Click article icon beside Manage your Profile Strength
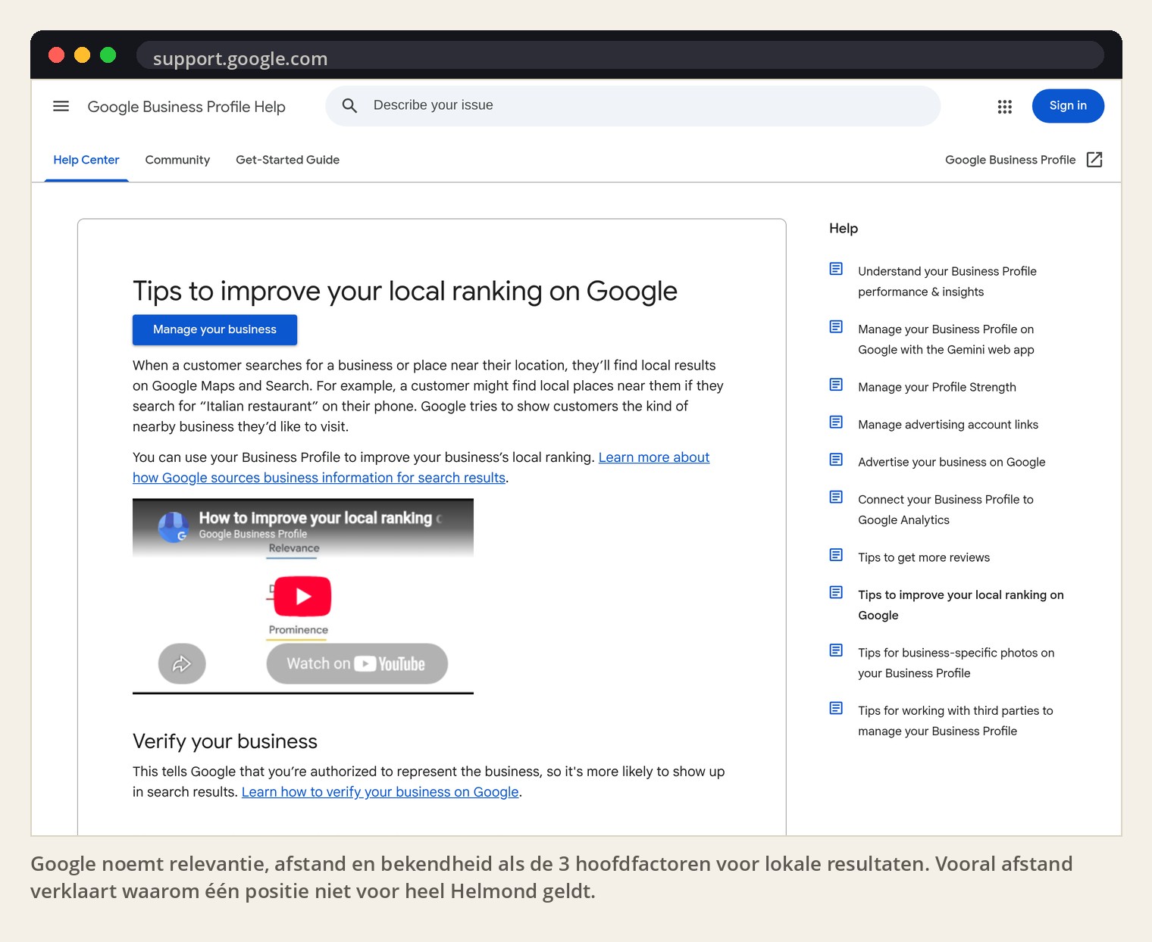 coord(836,385)
